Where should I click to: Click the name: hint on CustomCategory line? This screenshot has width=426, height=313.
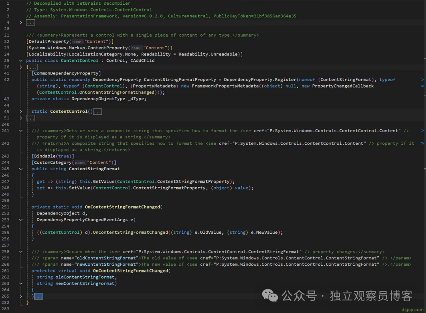pyautogui.click(x=80, y=162)
